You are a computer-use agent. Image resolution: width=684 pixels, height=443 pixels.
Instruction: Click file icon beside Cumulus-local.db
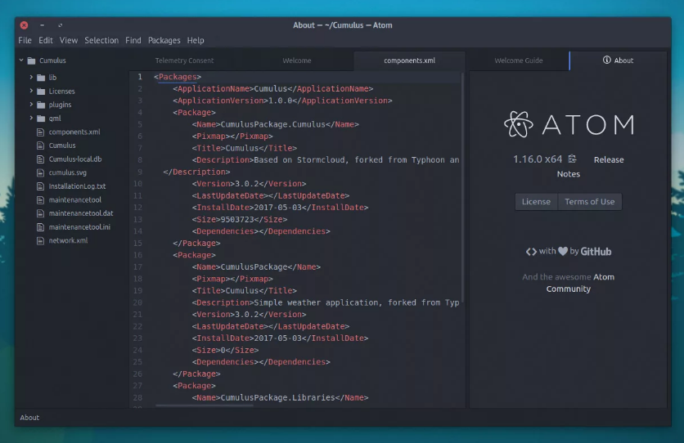pos(41,159)
